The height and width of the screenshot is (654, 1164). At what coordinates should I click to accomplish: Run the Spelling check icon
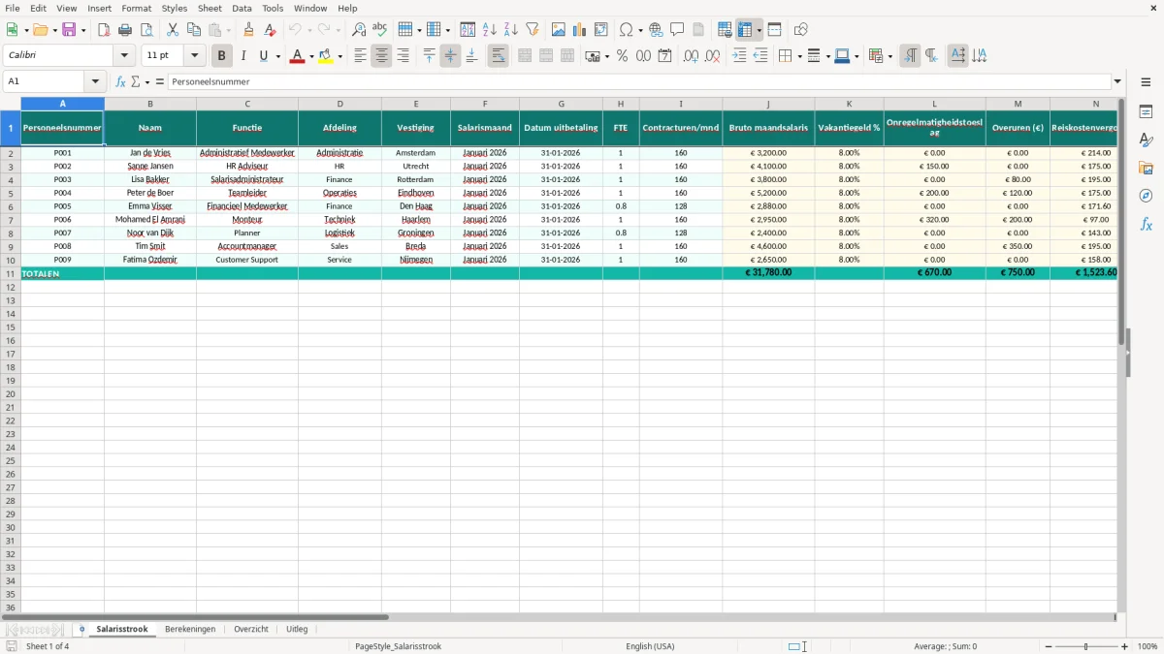pyautogui.click(x=380, y=30)
